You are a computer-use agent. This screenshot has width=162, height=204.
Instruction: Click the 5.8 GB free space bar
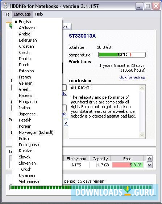[x=128, y=165]
